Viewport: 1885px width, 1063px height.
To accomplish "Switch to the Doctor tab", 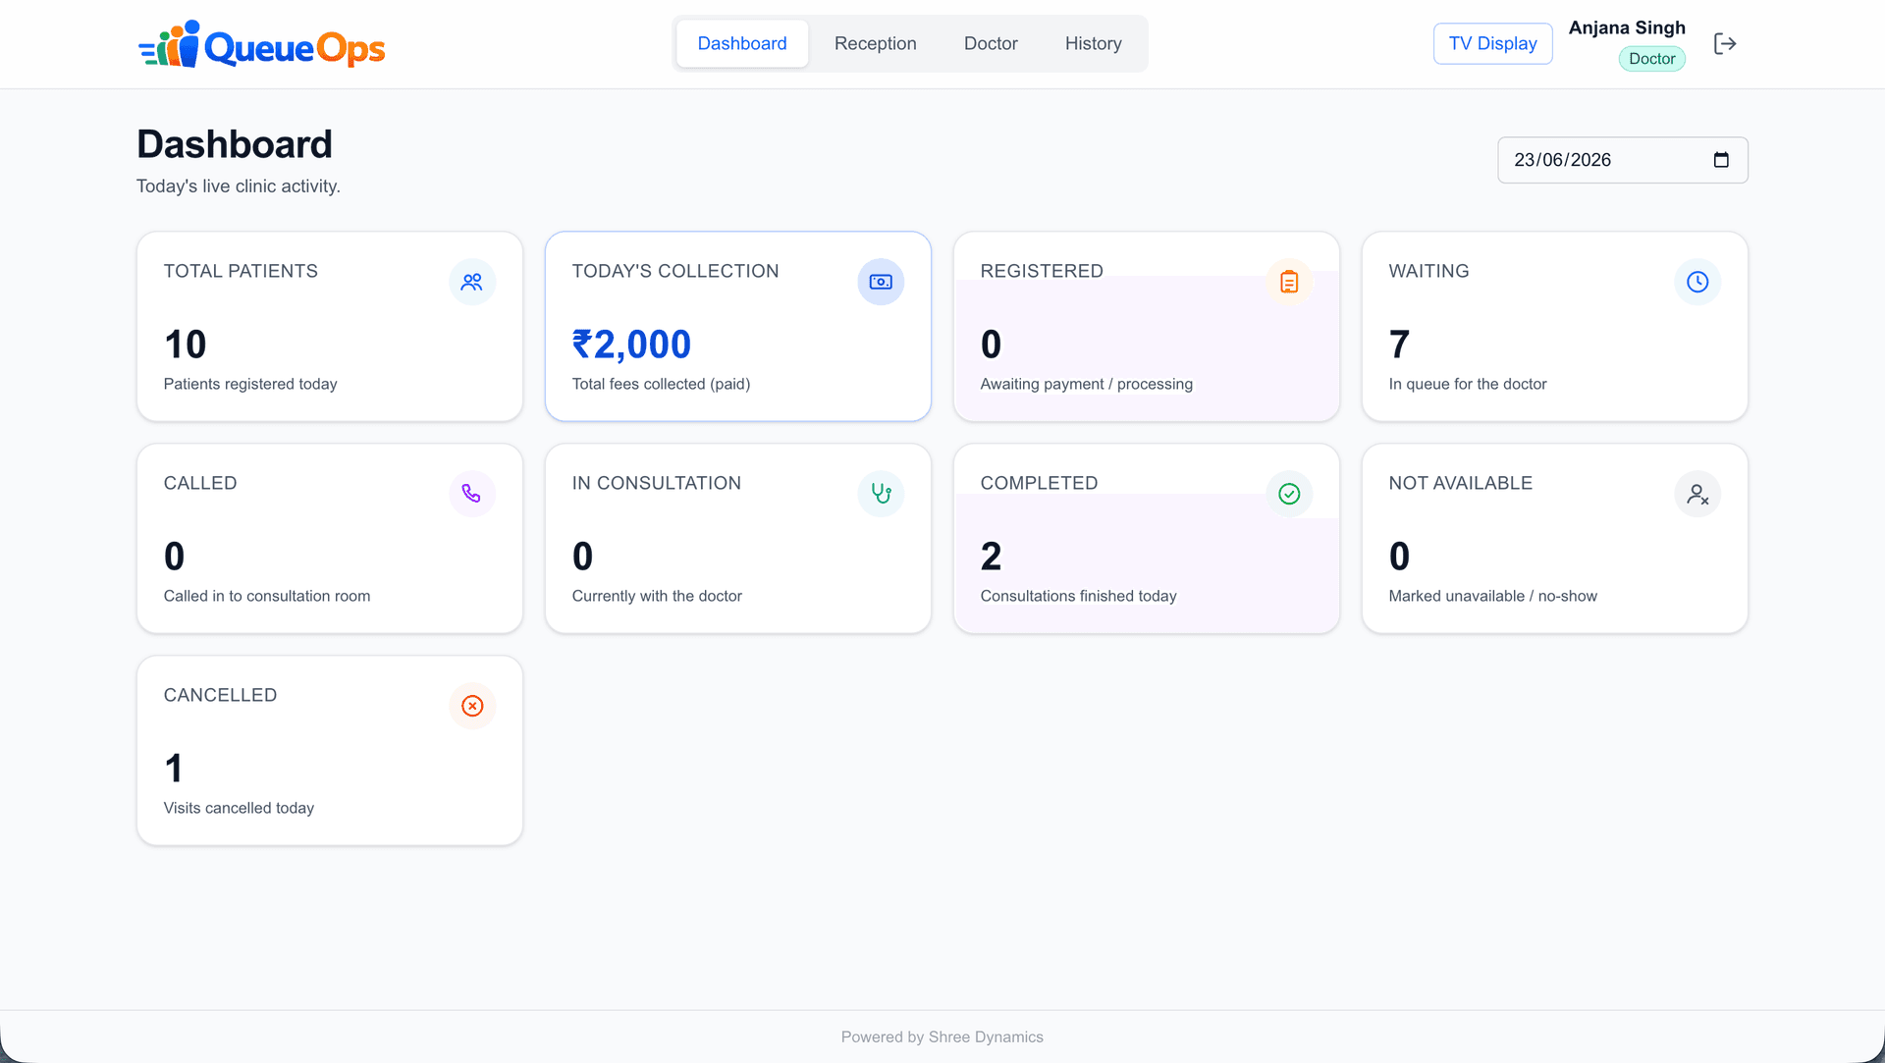I will (x=991, y=43).
